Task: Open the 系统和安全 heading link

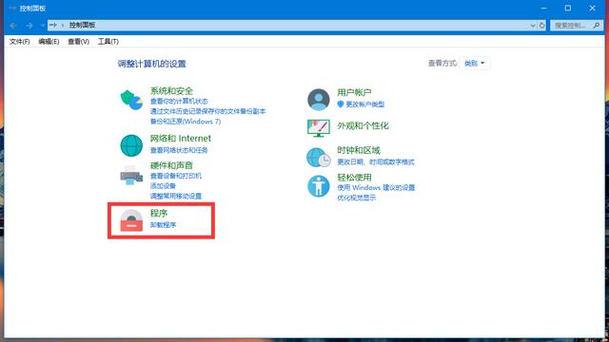Action: 171,91
